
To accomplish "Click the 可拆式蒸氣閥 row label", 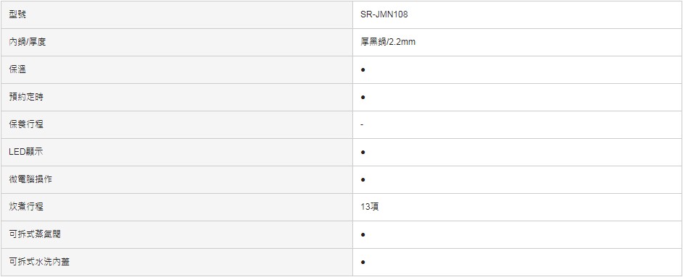I will (x=35, y=234).
